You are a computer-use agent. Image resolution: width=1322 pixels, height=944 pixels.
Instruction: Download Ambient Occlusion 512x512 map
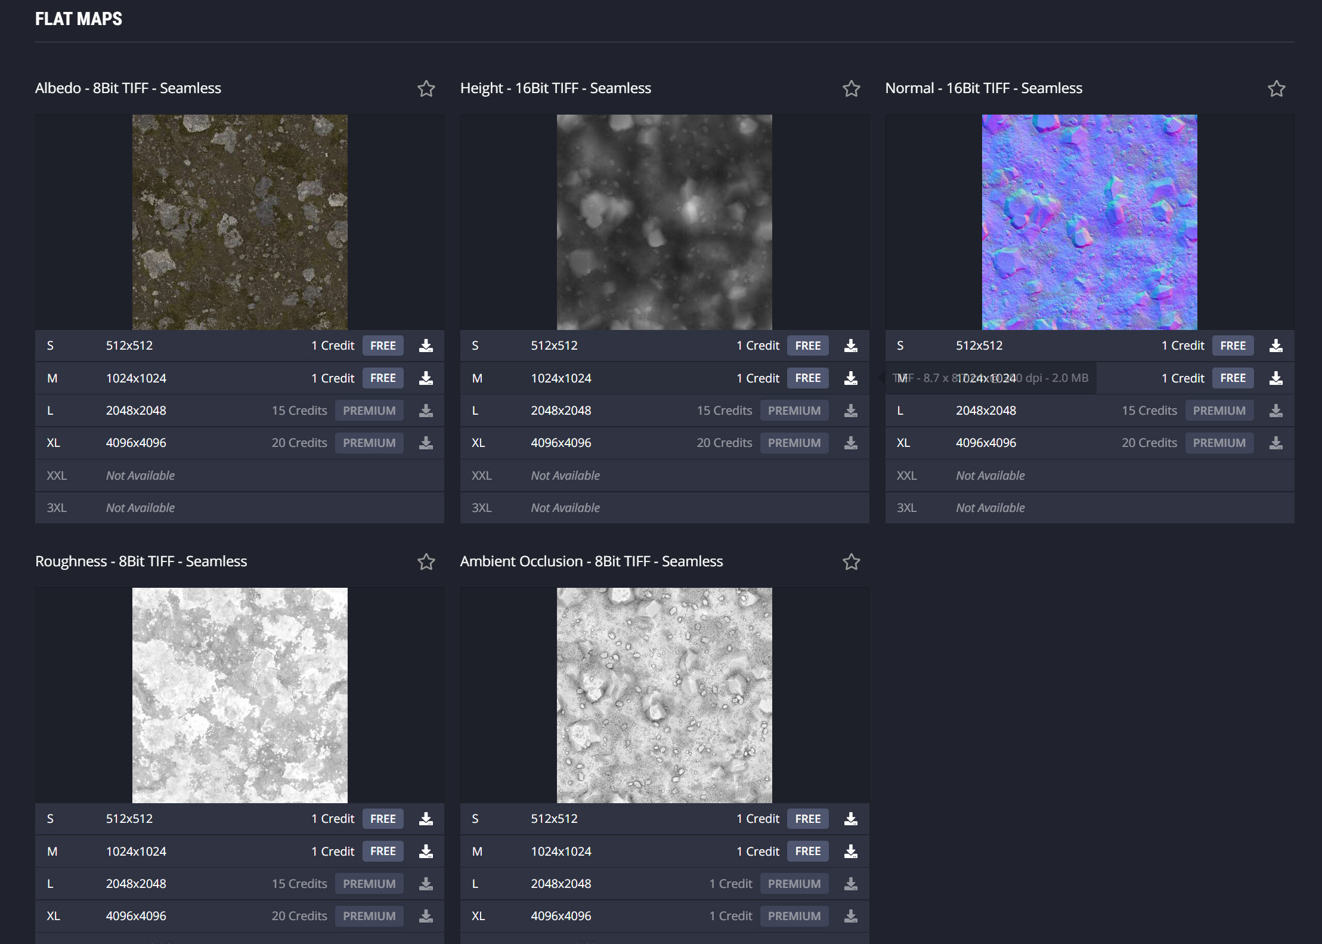851,819
